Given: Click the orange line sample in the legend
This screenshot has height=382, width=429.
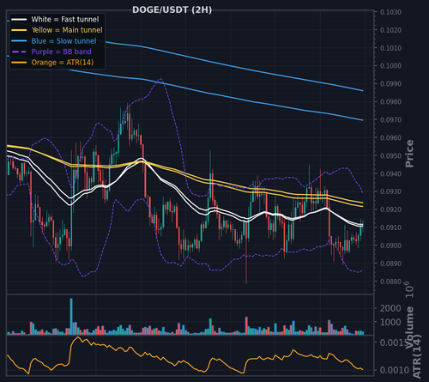Looking at the screenshot, I should point(19,63).
